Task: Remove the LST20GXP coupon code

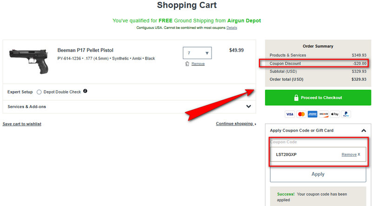Action: (351, 154)
